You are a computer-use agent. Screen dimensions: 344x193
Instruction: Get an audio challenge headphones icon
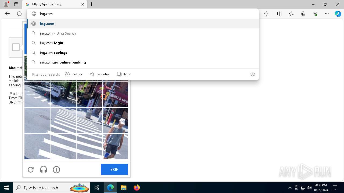click(x=44, y=169)
